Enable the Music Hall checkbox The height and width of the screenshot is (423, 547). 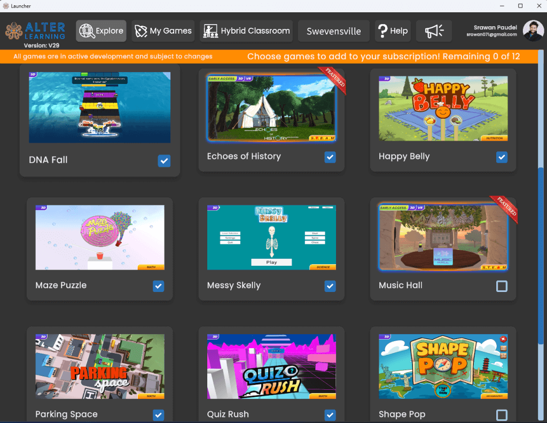(x=502, y=286)
